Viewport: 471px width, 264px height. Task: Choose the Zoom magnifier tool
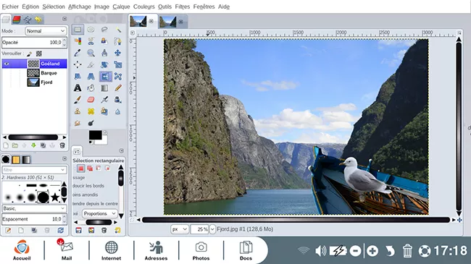click(x=91, y=53)
